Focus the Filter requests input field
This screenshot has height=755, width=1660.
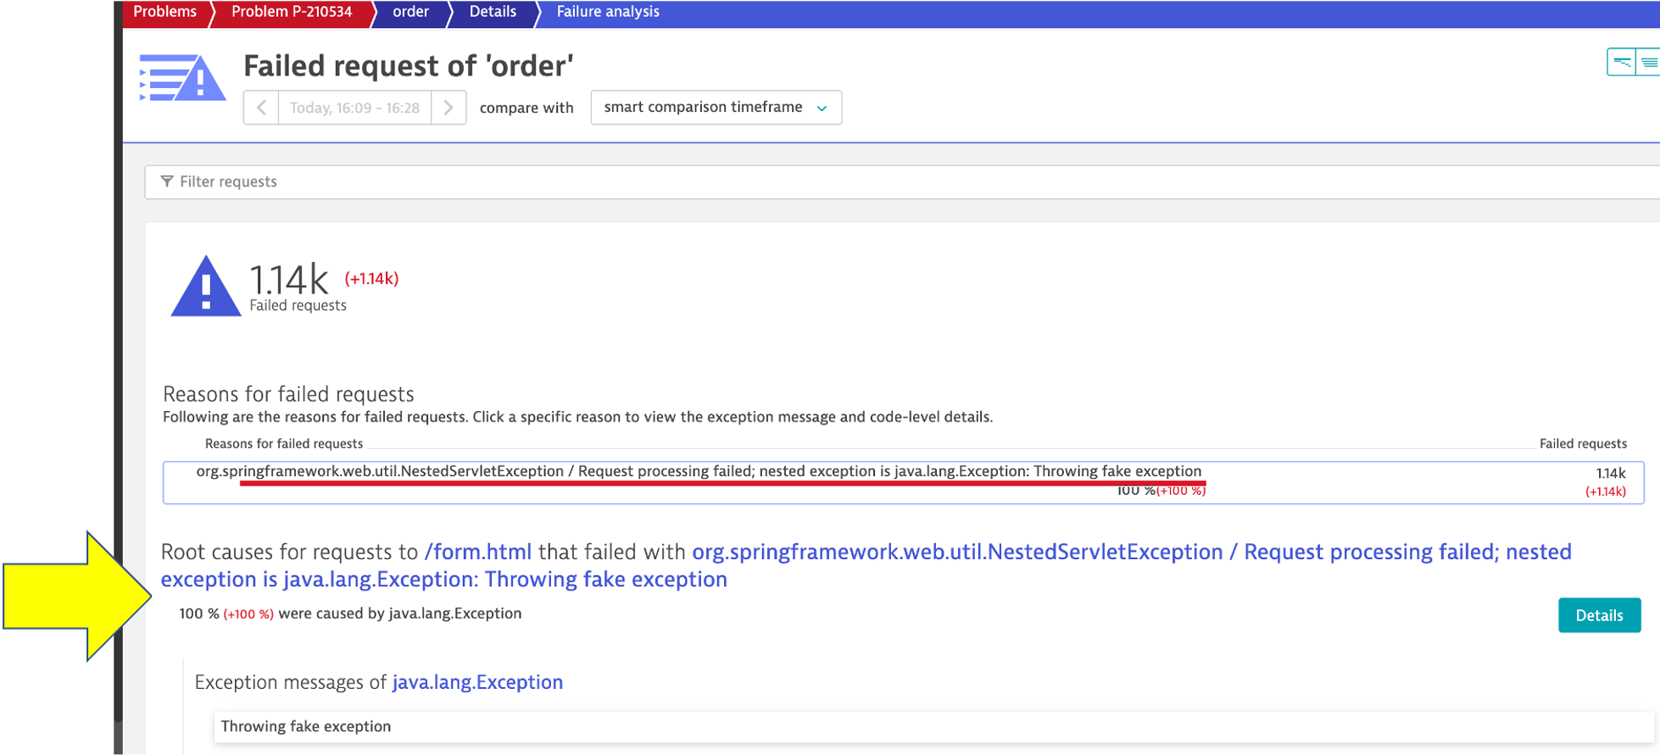tap(848, 181)
